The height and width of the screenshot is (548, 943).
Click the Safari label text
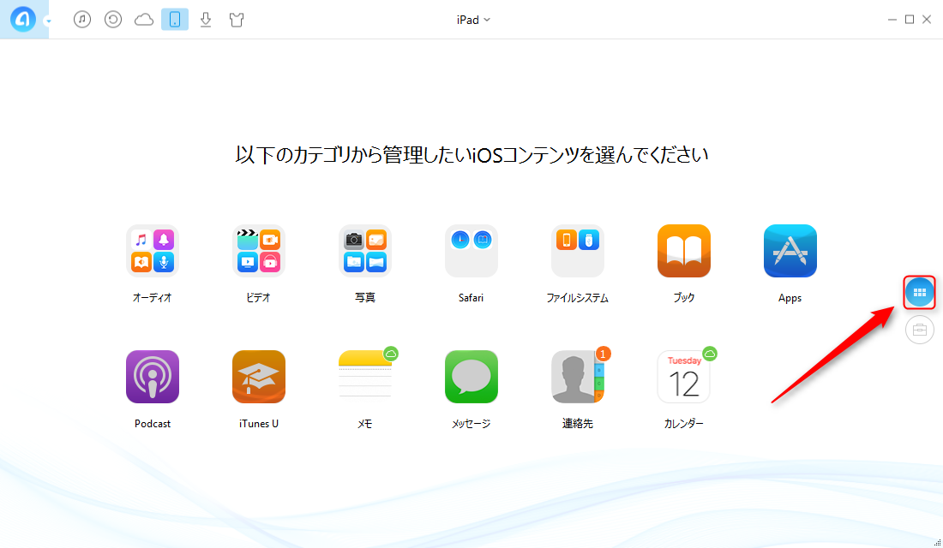[471, 298]
